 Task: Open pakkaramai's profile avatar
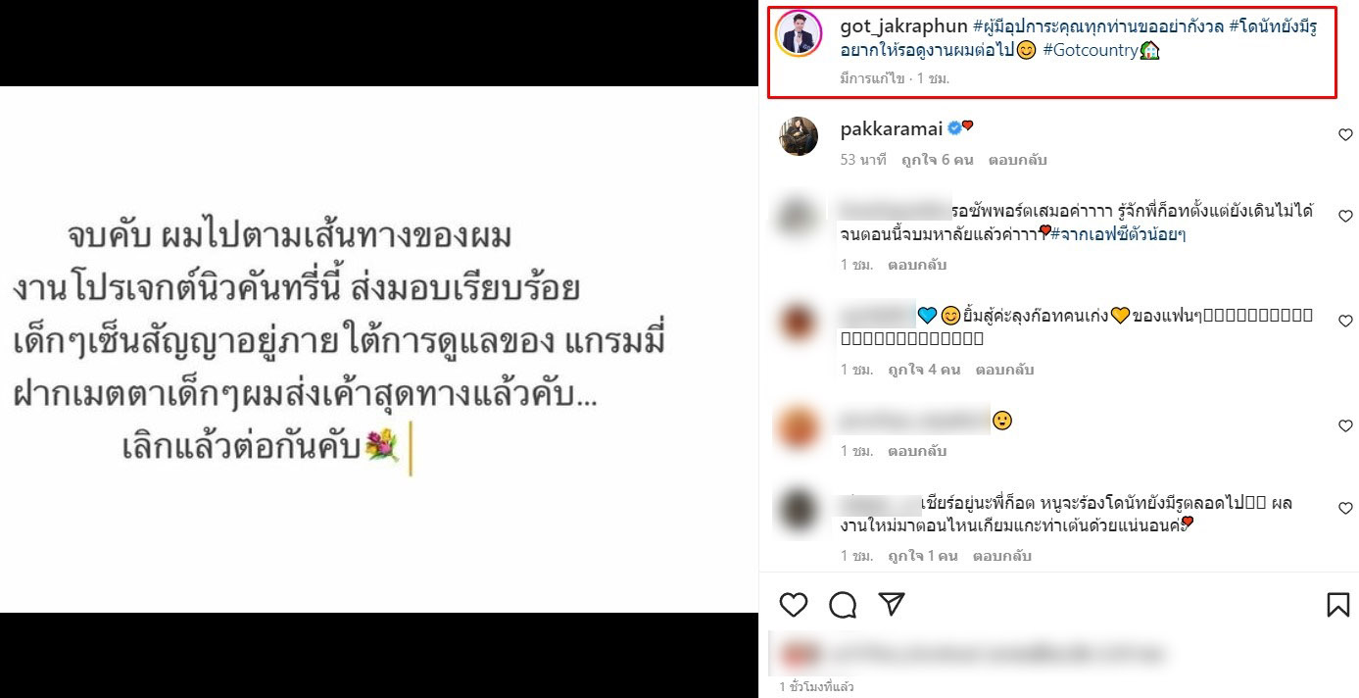click(799, 135)
